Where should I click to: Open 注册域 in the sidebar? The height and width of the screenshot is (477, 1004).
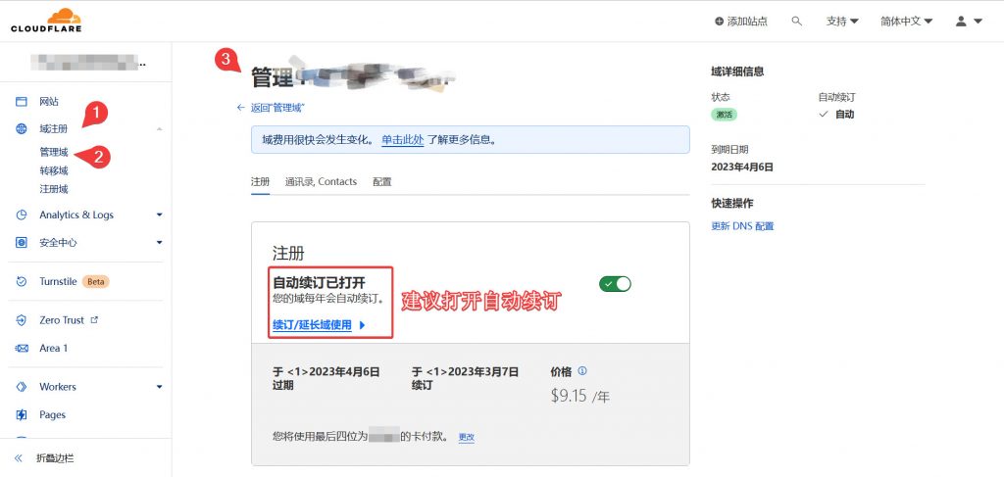tap(54, 189)
